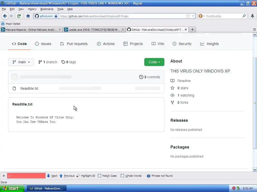Show the list all tabs button
Screen dimensions: 257x192
pyautogui.click(x=254, y=29)
